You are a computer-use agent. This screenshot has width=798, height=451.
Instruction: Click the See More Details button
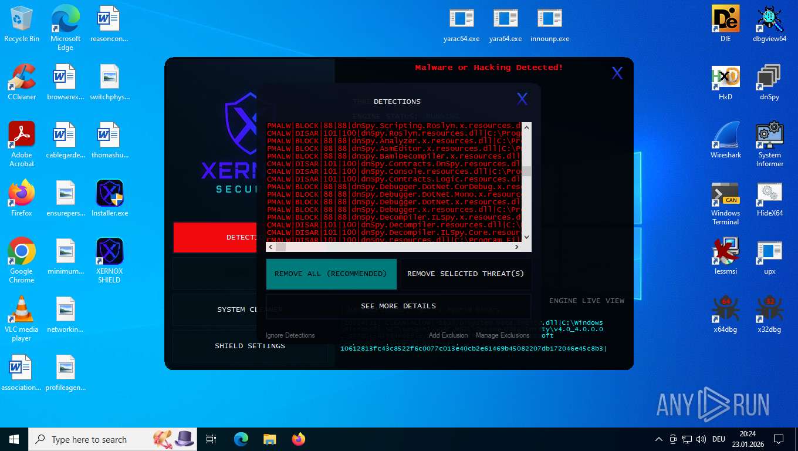point(398,306)
